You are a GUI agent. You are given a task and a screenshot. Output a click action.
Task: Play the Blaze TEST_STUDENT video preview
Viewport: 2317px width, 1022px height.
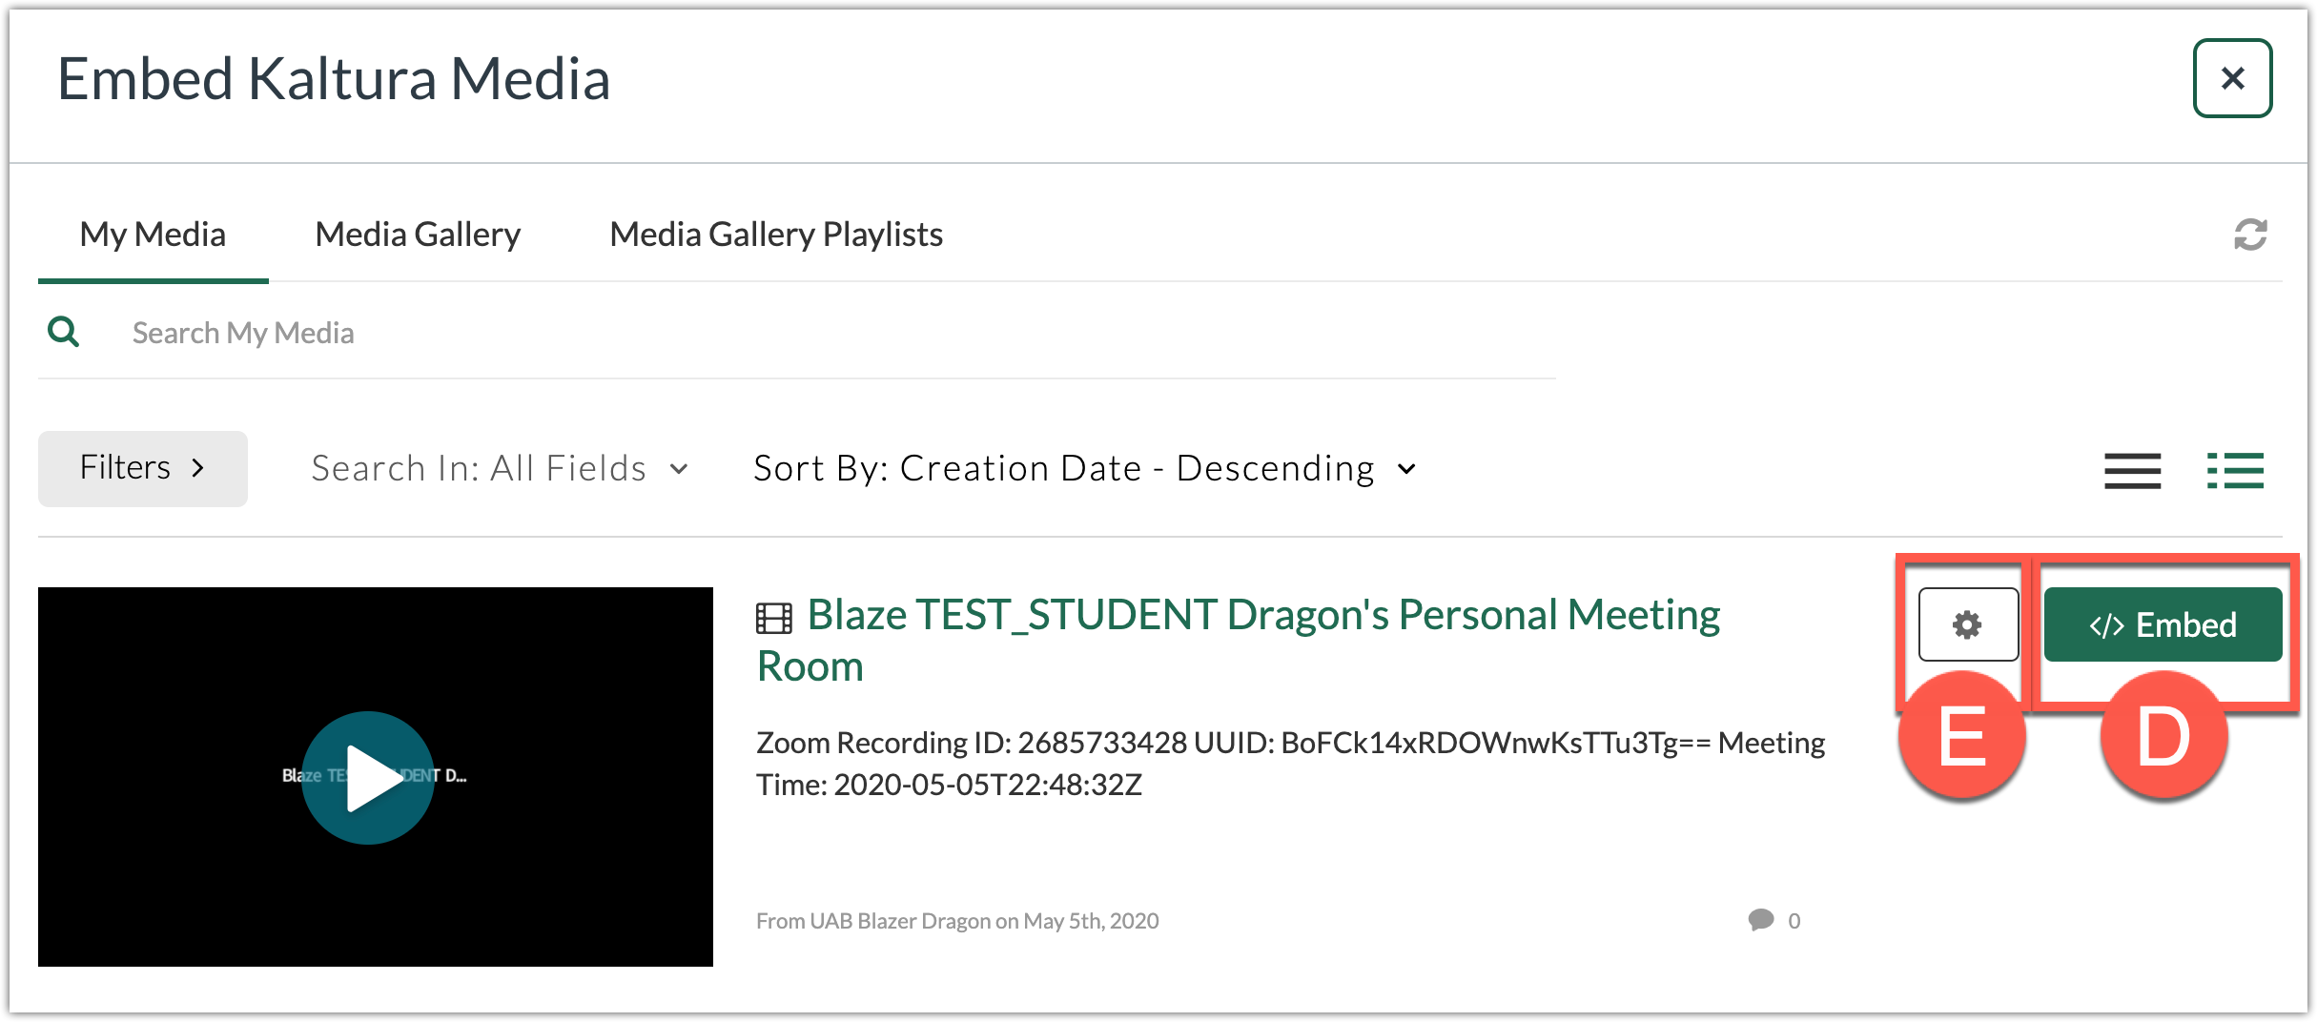coord(368,777)
